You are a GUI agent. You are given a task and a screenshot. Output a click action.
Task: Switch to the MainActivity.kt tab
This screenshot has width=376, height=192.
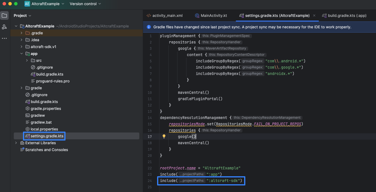click(x=211, y=15)
